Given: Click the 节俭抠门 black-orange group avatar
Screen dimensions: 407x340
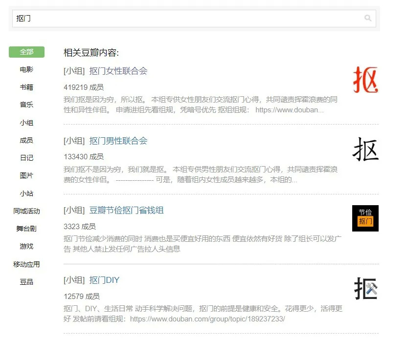Looking at the screenshot, I should [365, 218].
